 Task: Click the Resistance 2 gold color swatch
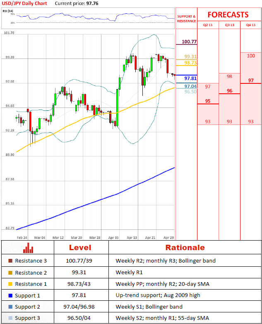tap(10, 273)
